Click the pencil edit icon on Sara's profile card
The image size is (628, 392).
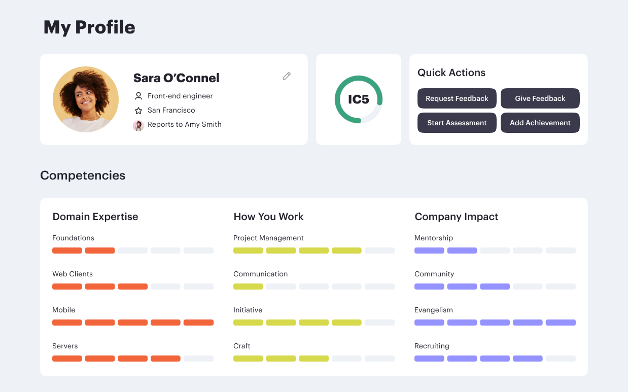click(x=287, y=76)
